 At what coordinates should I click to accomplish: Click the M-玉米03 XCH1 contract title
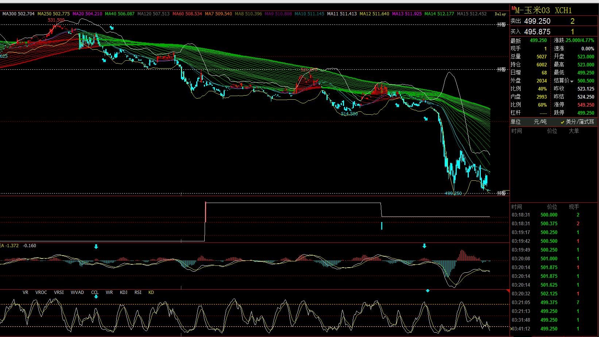[543, 10]
